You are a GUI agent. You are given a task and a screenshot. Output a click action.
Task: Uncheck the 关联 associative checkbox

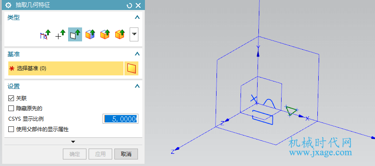coord(11,98)
